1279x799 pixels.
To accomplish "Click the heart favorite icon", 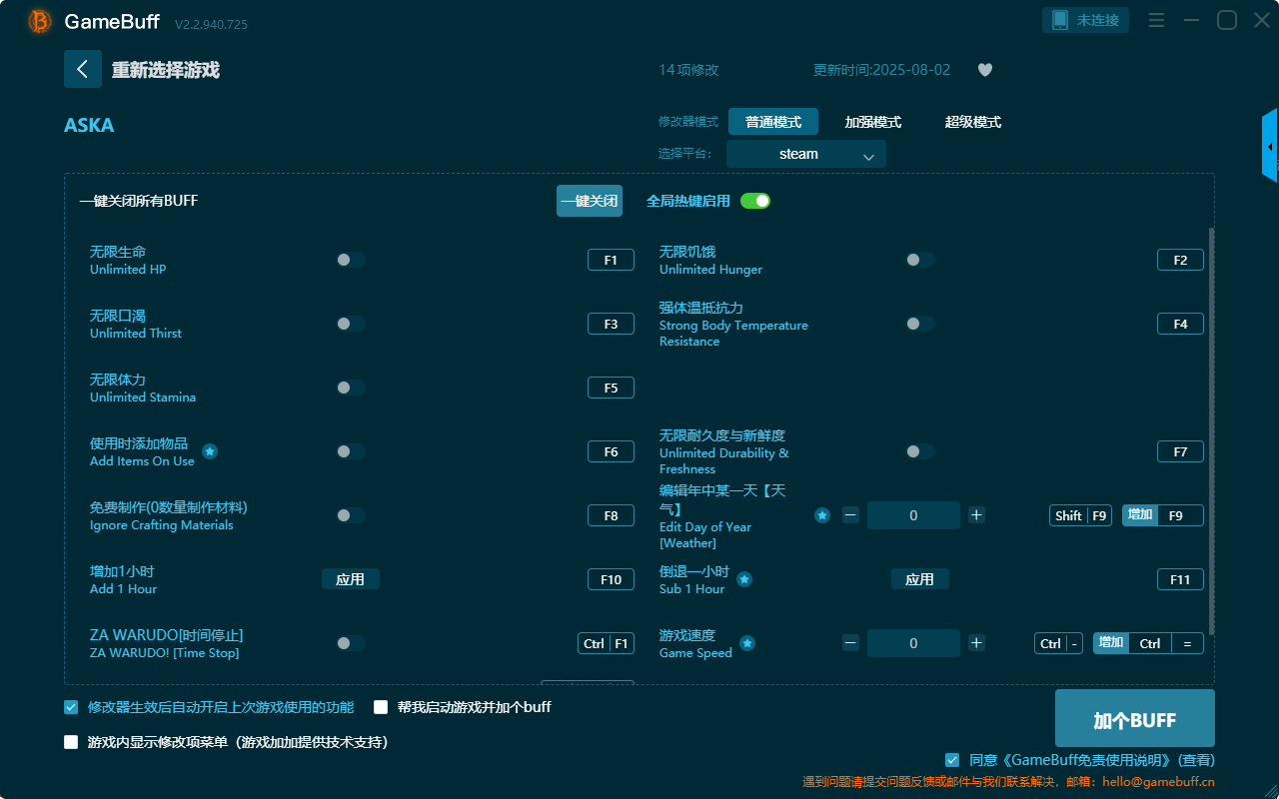I will point(985,70).
